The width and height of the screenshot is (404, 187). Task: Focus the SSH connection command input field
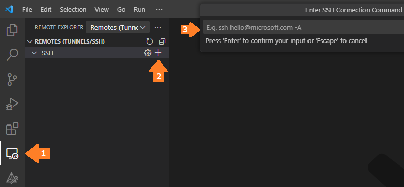coord(303,27)
